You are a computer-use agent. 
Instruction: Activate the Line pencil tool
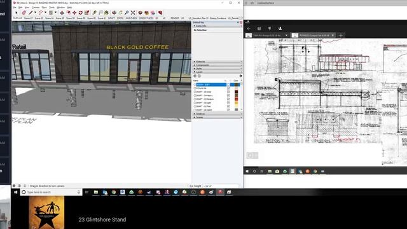click(x=31, y=13)
